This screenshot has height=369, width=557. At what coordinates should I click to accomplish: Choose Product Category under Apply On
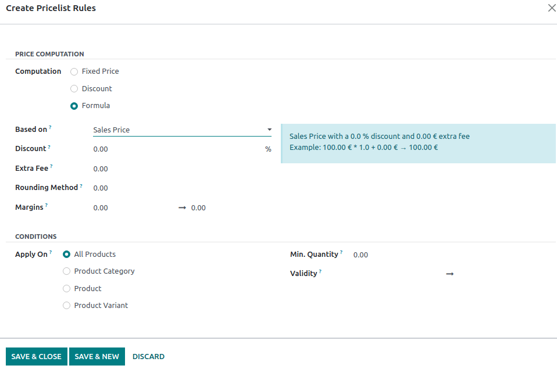(x=66, y=271)
